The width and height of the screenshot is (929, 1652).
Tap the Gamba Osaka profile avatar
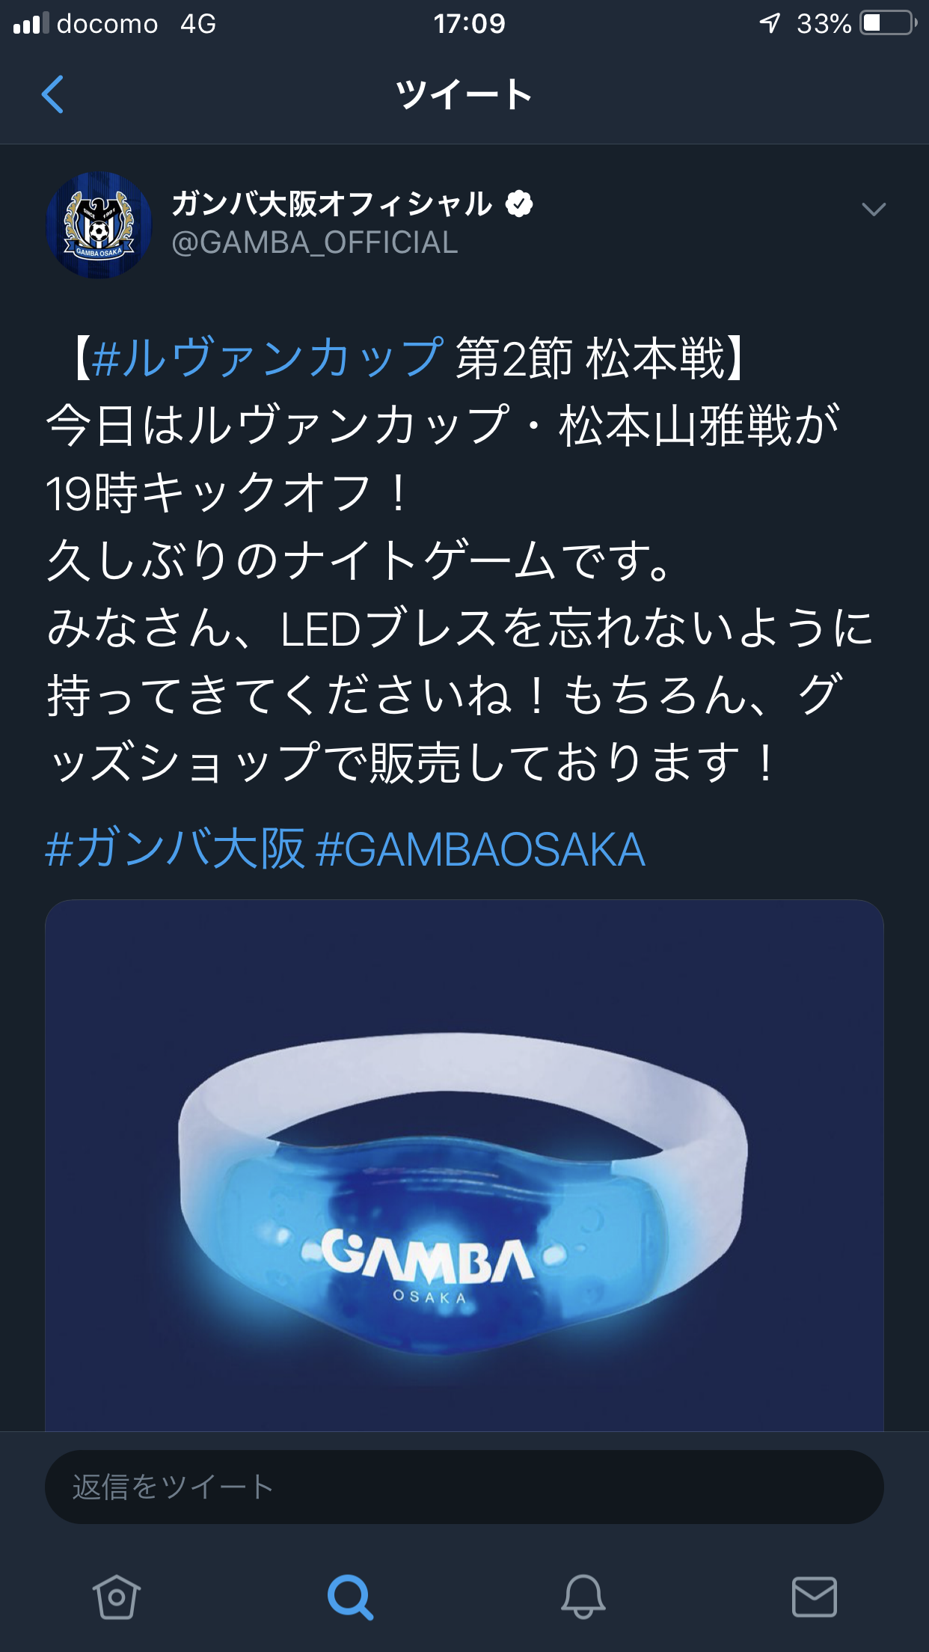tap(99, 225)
